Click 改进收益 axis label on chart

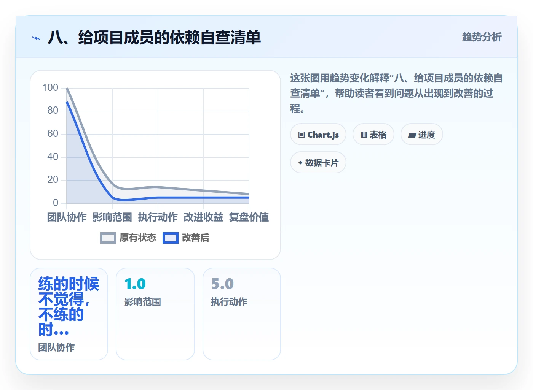[x=203, y=217]
